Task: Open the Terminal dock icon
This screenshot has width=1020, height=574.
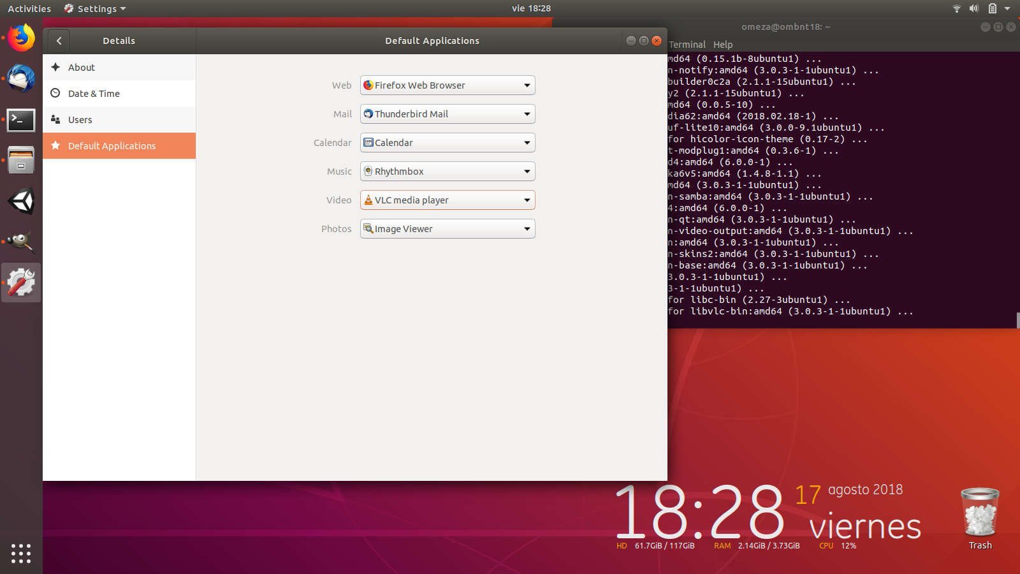Action: pyautogui.click(x=21, y=119)
